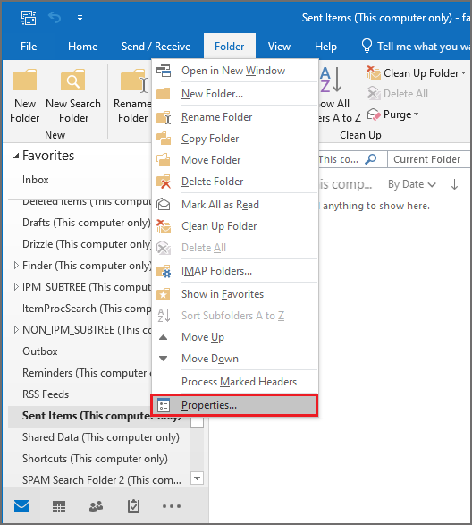Click the New Search Folder icon

(x=73, y=80)
